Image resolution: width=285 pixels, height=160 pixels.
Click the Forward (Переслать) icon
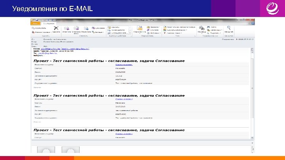coord(86,28)
